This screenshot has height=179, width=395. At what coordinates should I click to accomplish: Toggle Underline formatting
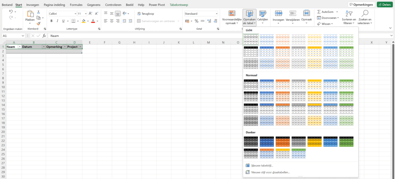pyautogui.click(x=63, y=21)
